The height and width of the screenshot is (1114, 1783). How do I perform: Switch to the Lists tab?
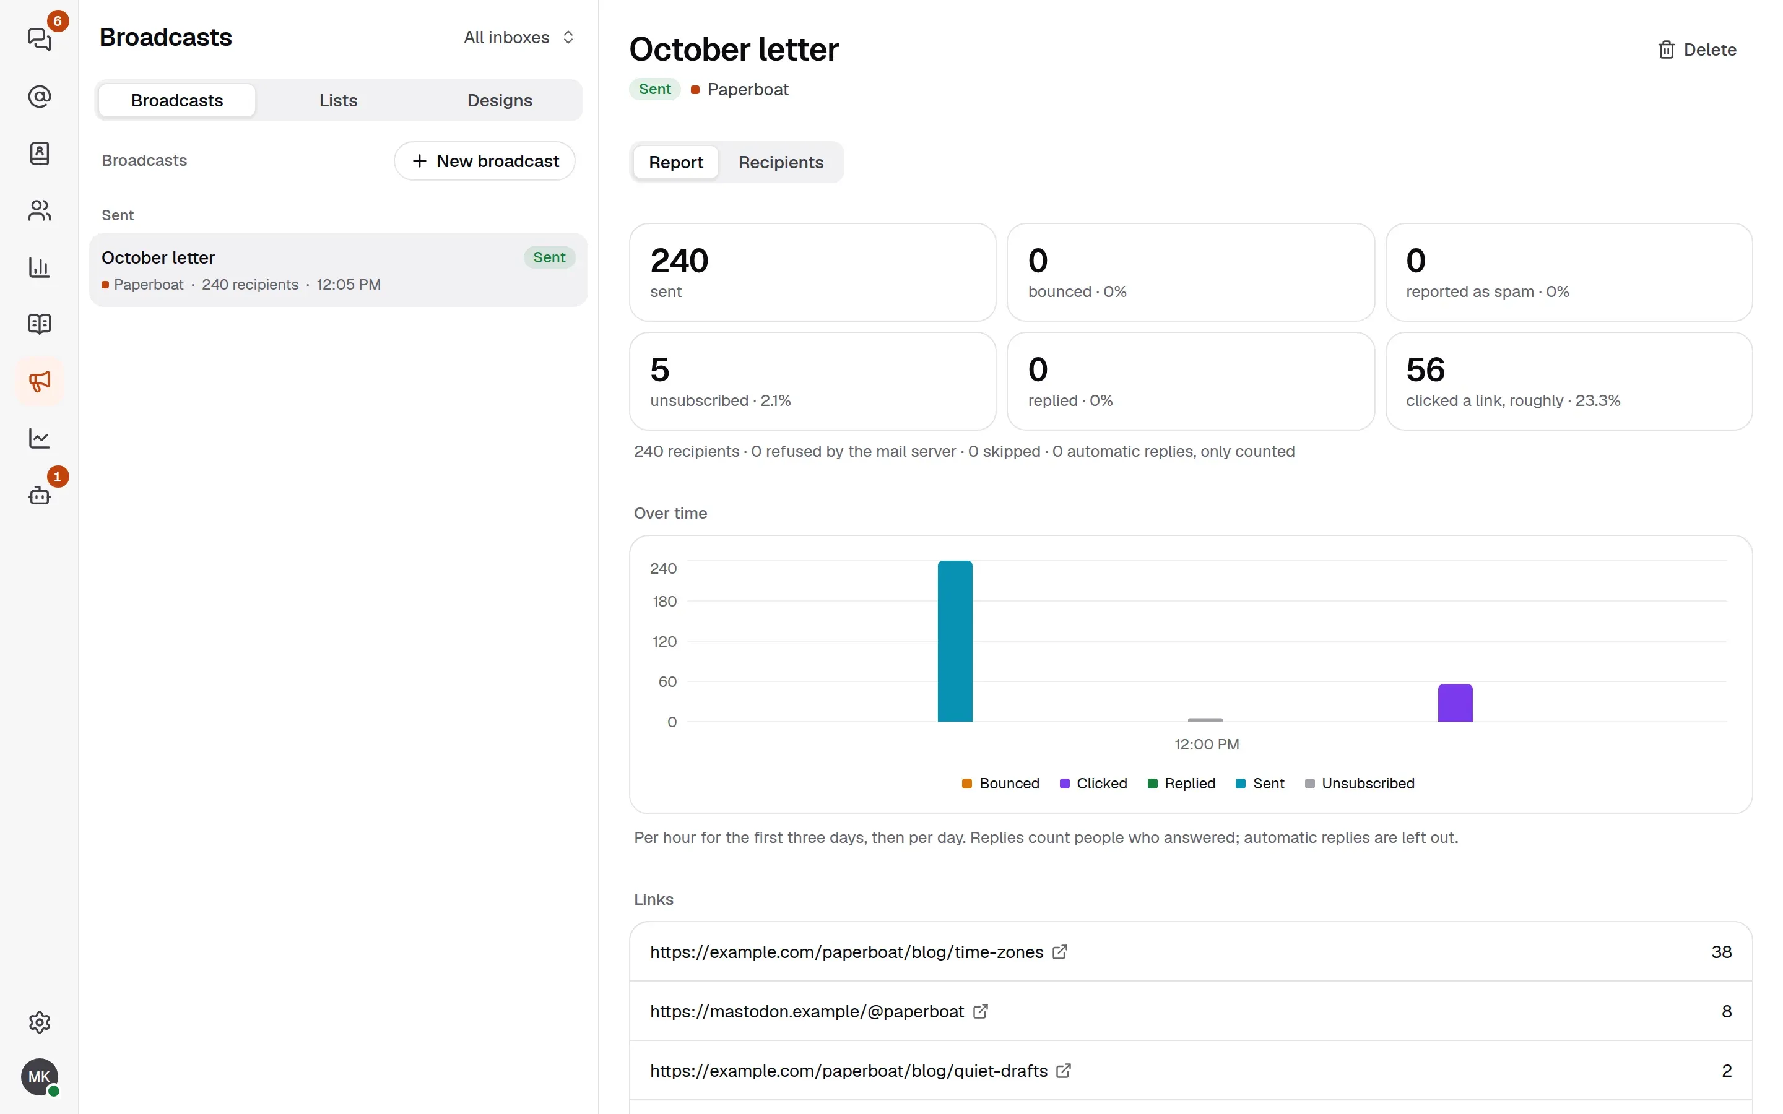coord(338,100)
